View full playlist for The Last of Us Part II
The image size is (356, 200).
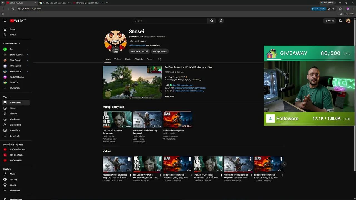point(109,142)
